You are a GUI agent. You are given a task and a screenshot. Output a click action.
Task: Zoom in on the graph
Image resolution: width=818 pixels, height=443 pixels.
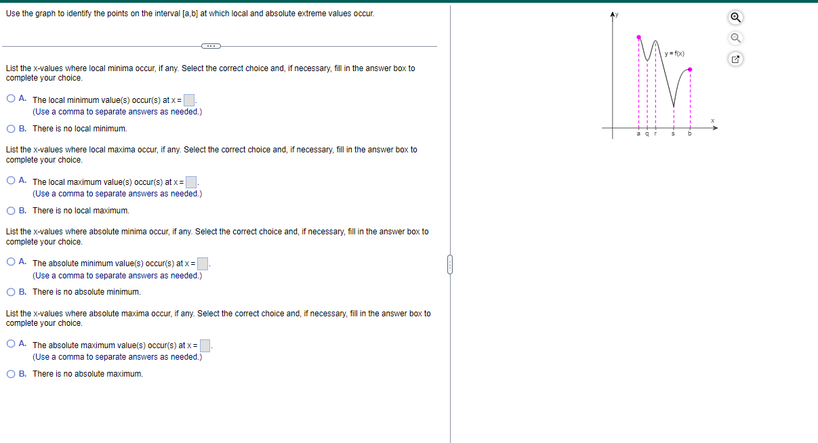(x=735, y=17)
